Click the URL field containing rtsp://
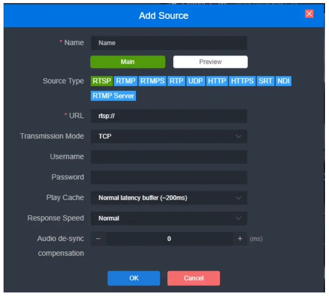 pos(169,116)
